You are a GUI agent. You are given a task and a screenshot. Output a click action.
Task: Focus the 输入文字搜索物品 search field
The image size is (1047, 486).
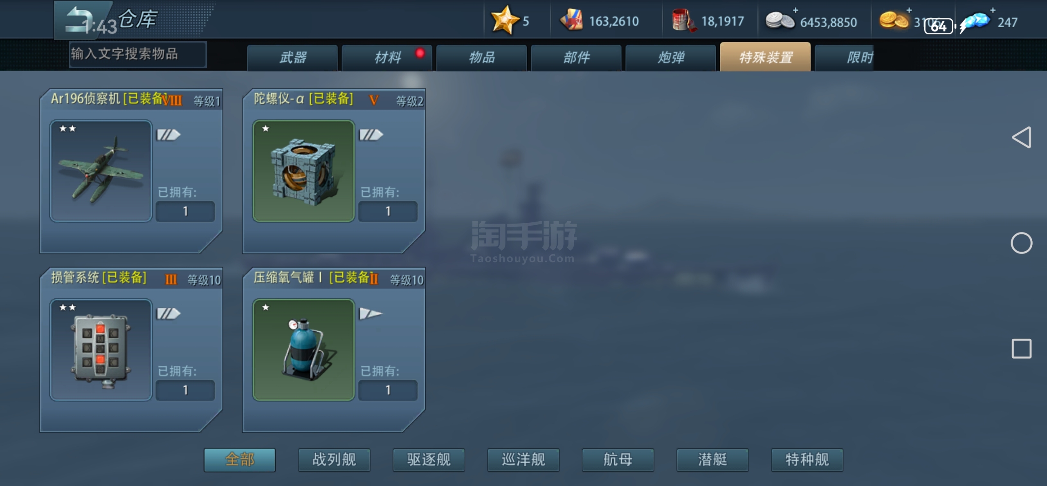pos(138,54)
